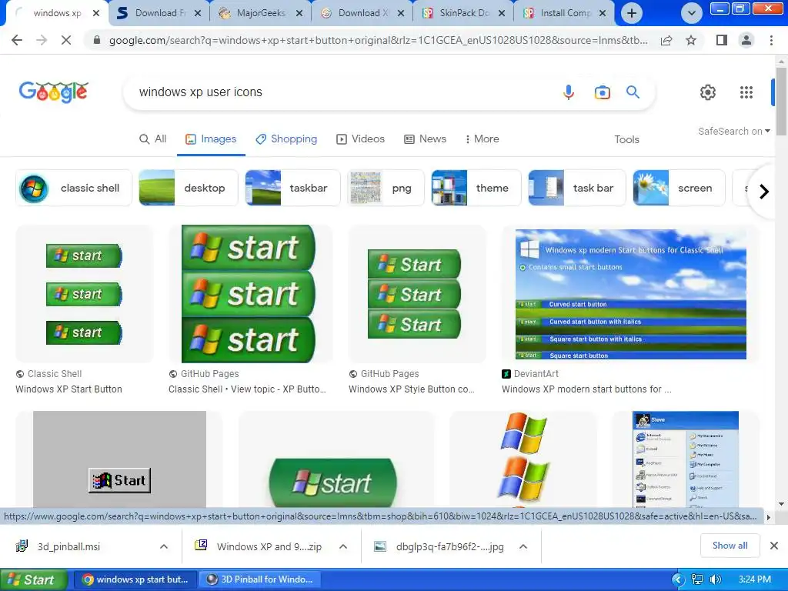
Task: Start voice search with the microphone icon
Action: (569, 92)
